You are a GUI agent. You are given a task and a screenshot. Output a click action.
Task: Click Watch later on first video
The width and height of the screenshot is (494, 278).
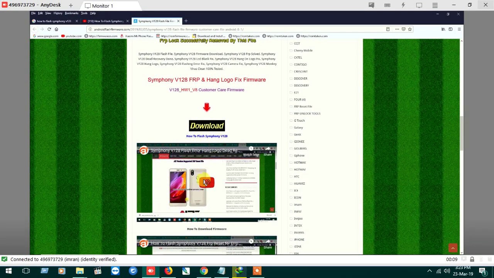click(x=251, y=151)
